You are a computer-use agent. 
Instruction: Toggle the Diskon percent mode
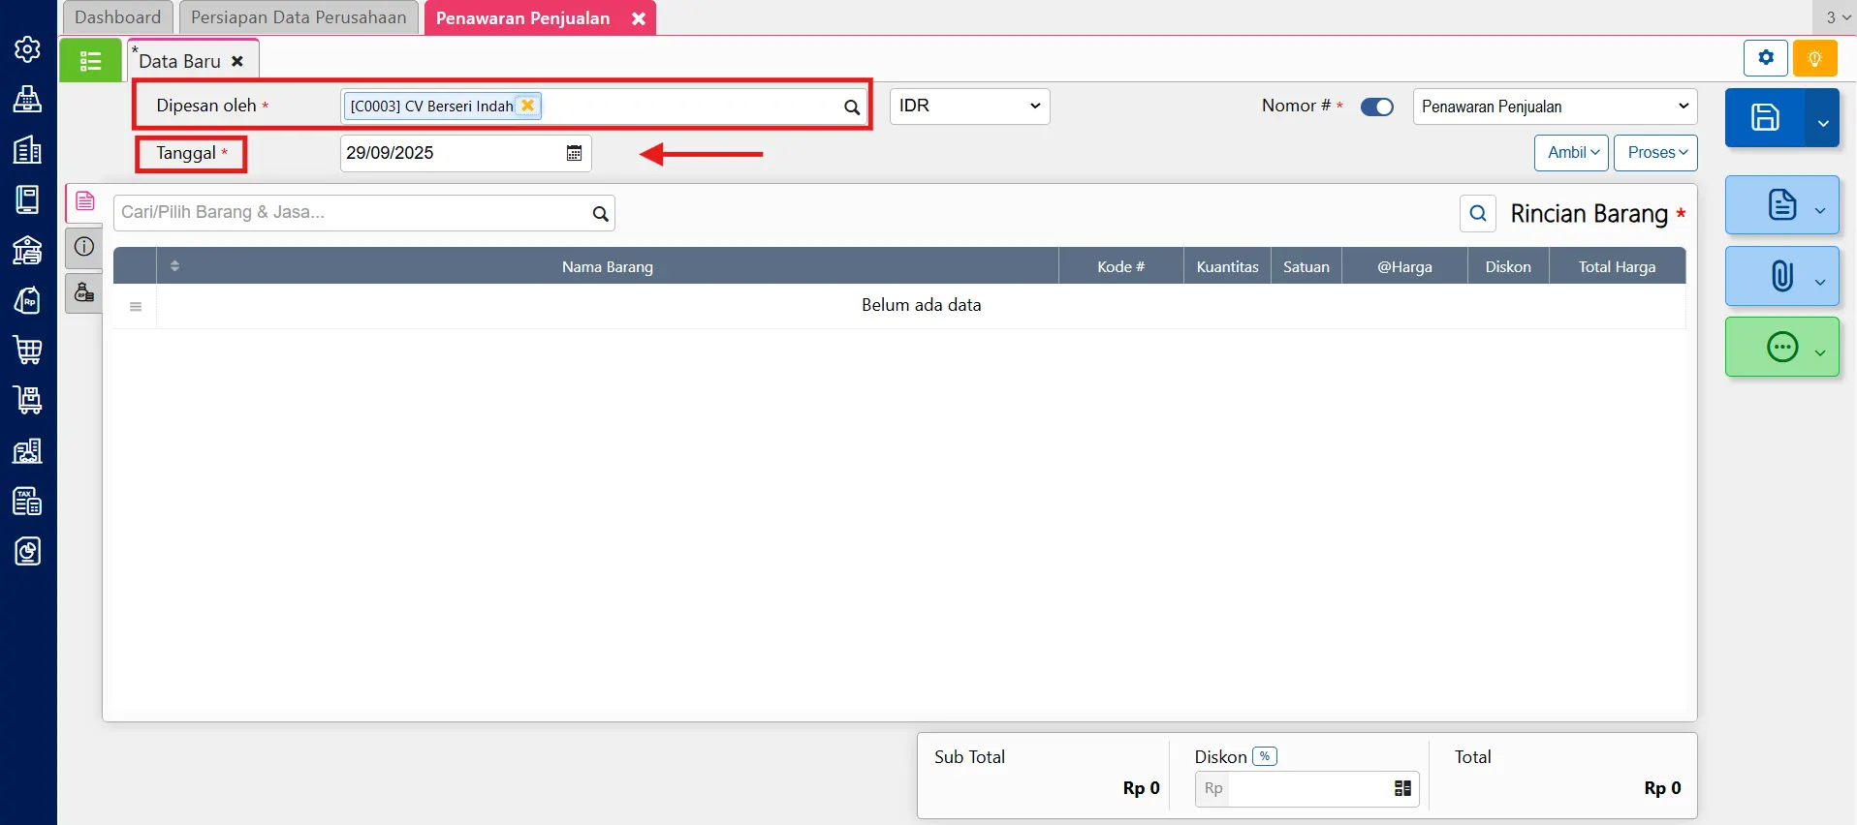(x=1264, y=757)
